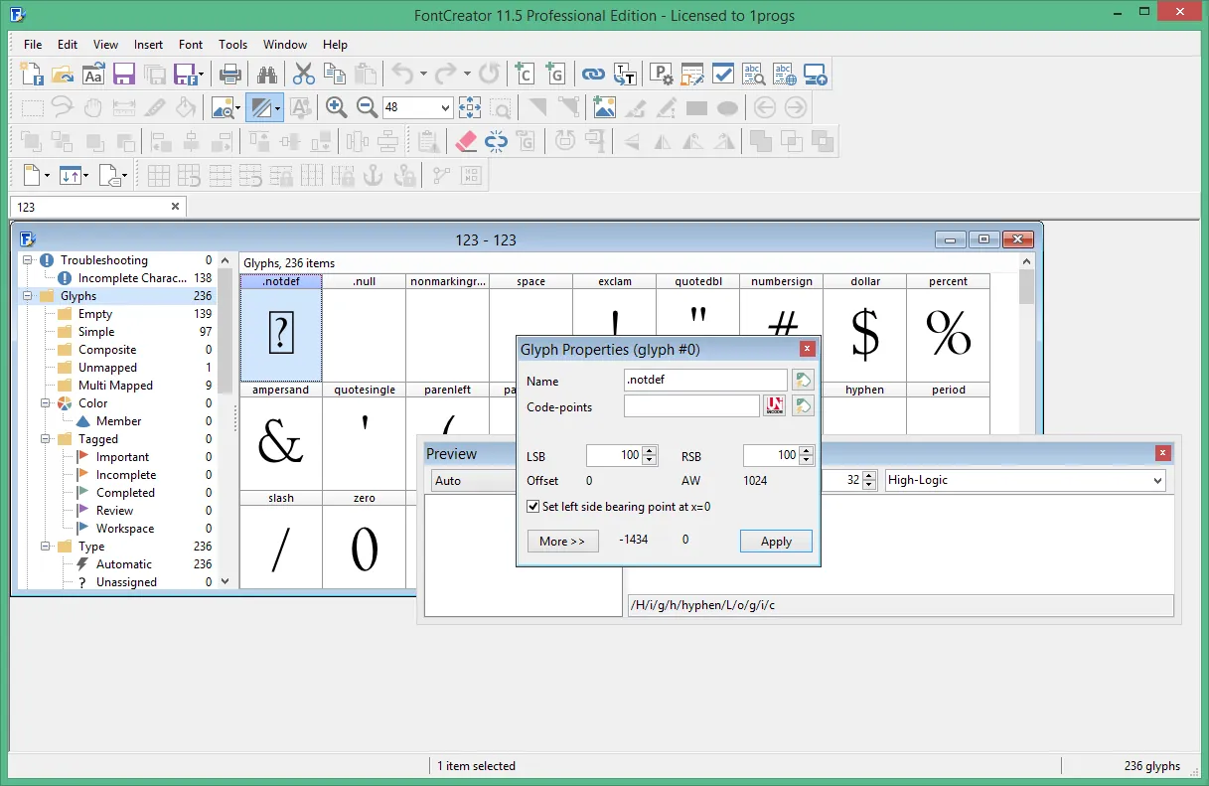The height and width of the screenshot is (786, 1209).
Task: Close the 123 tab with x
Action: 176,207
